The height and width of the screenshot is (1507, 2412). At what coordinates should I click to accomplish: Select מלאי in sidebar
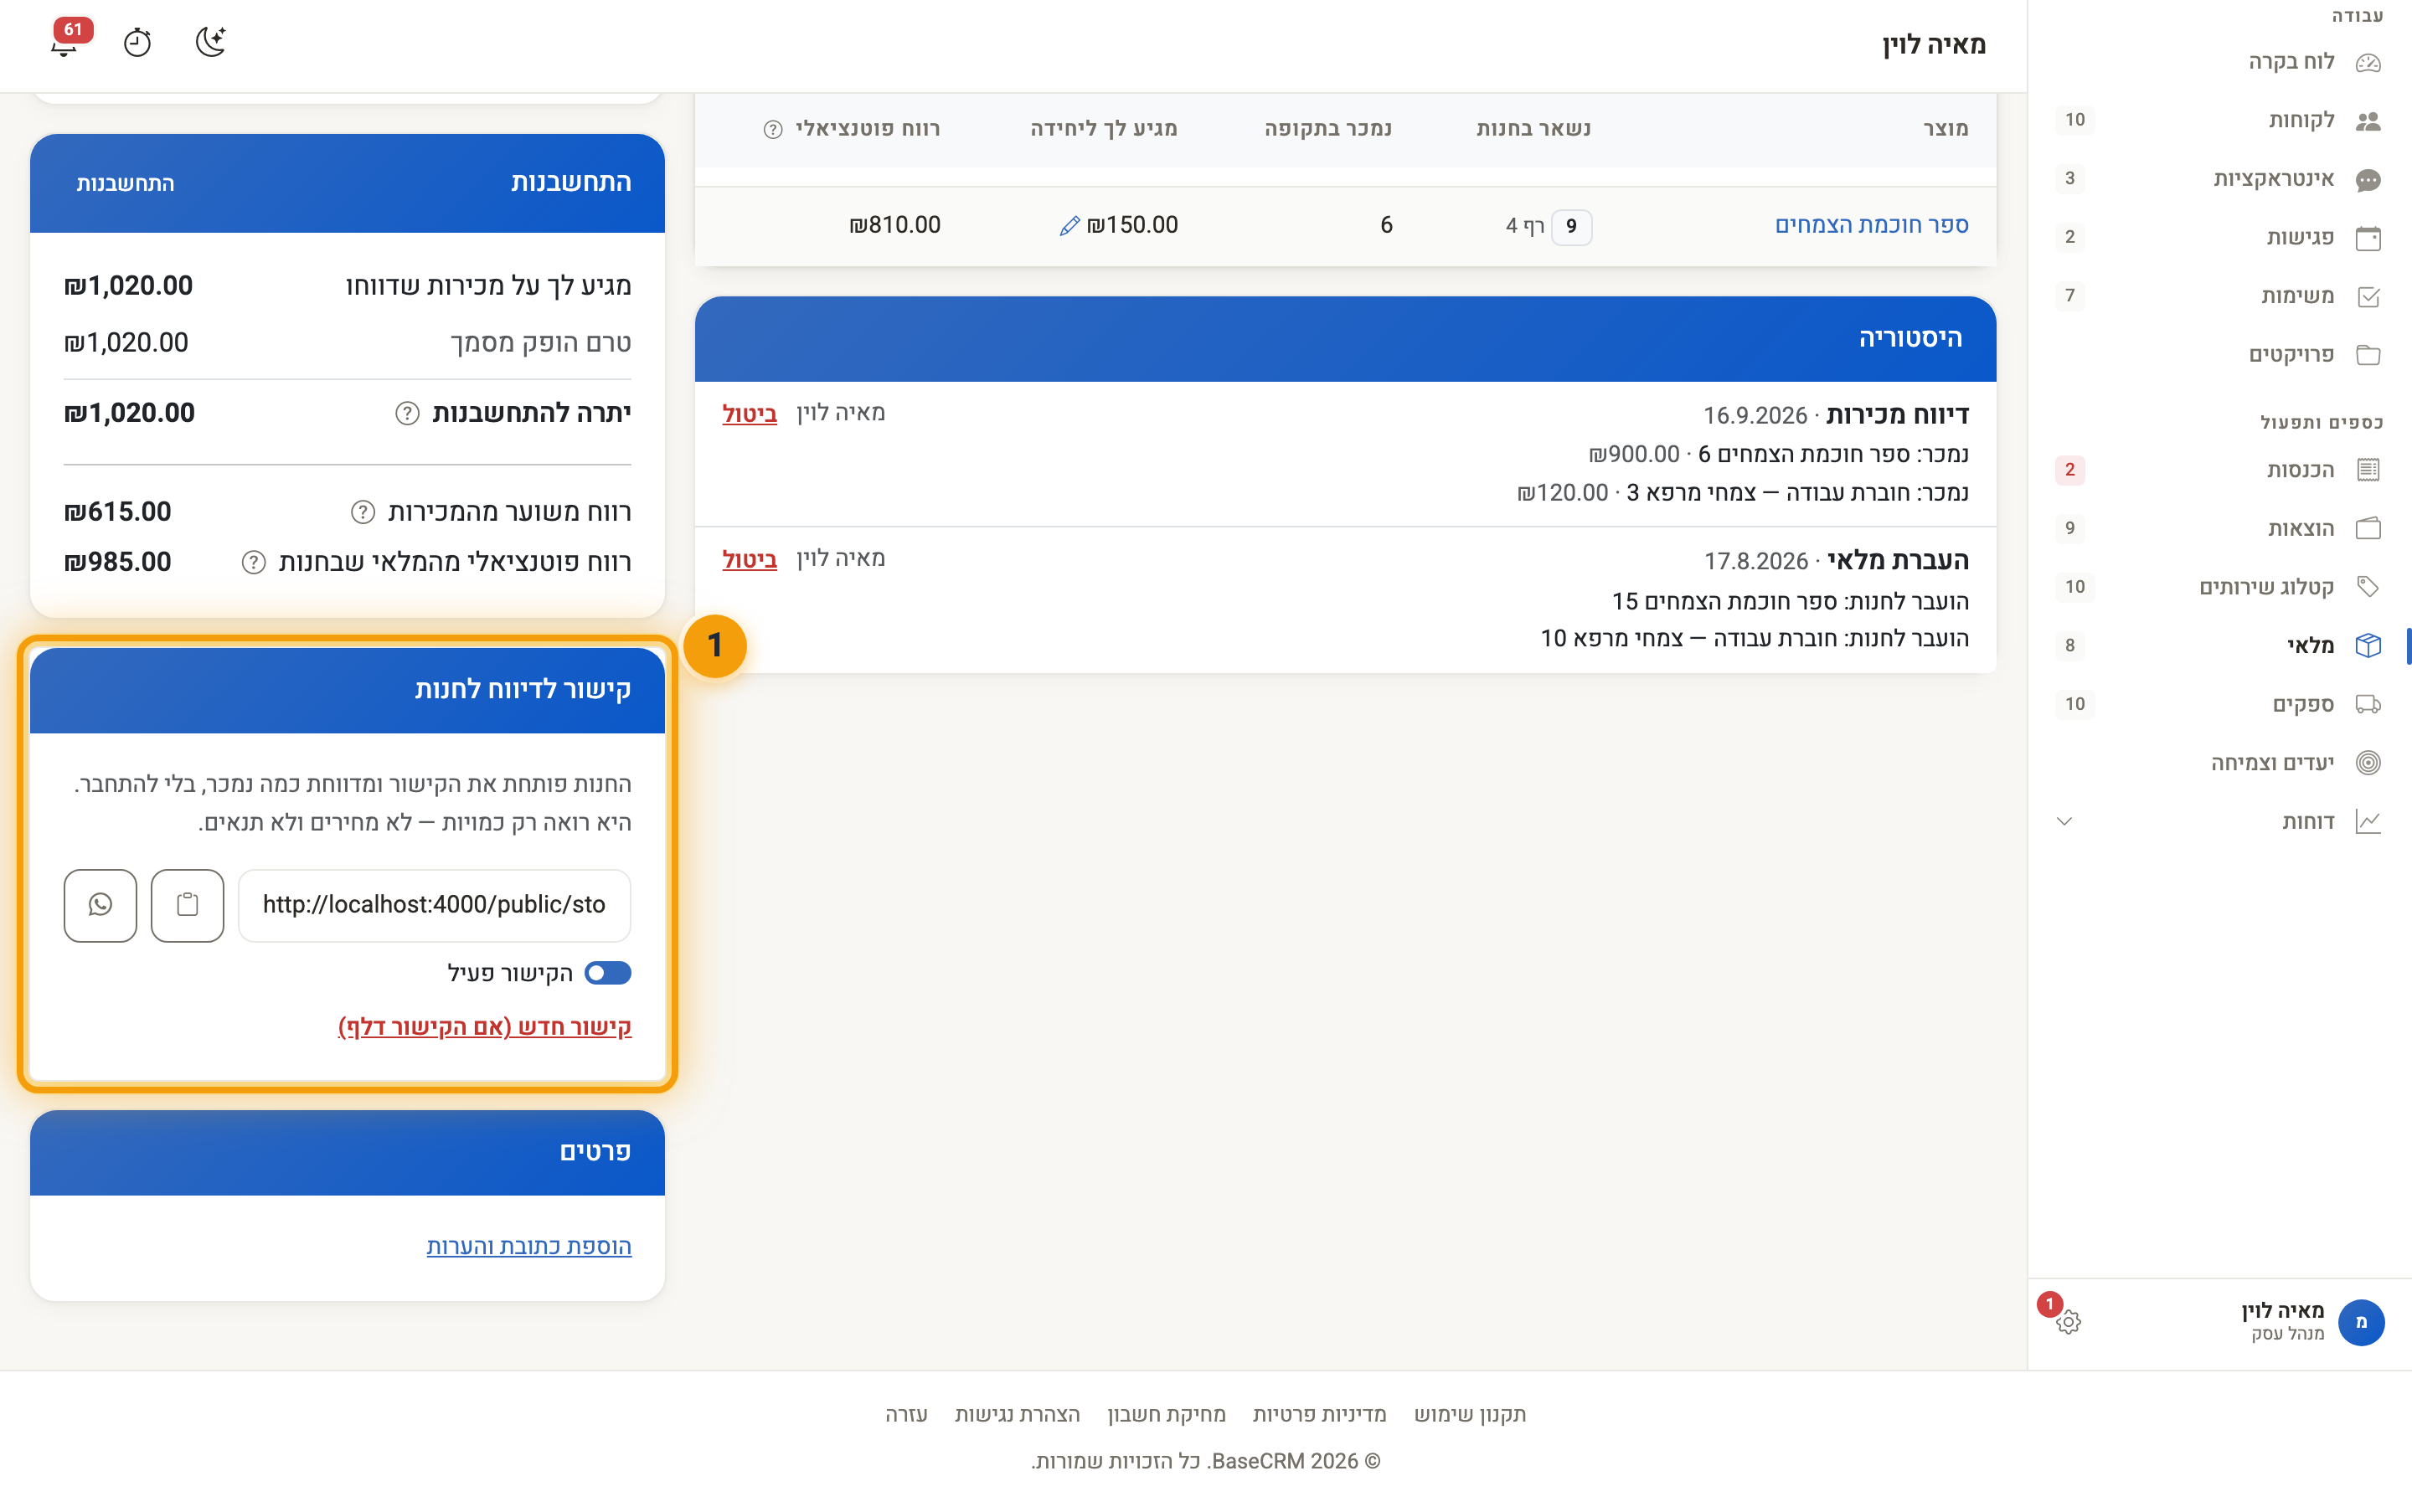pyautogui.click(x=2219, y=645)
